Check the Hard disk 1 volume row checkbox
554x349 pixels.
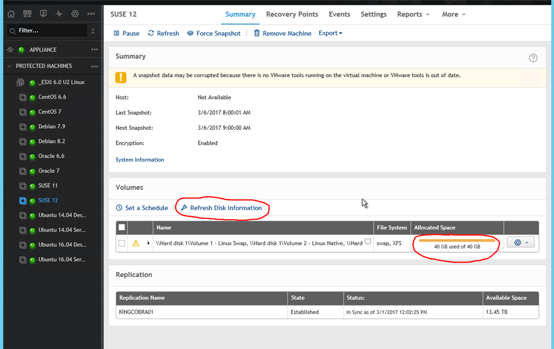(x=121, y=243)
